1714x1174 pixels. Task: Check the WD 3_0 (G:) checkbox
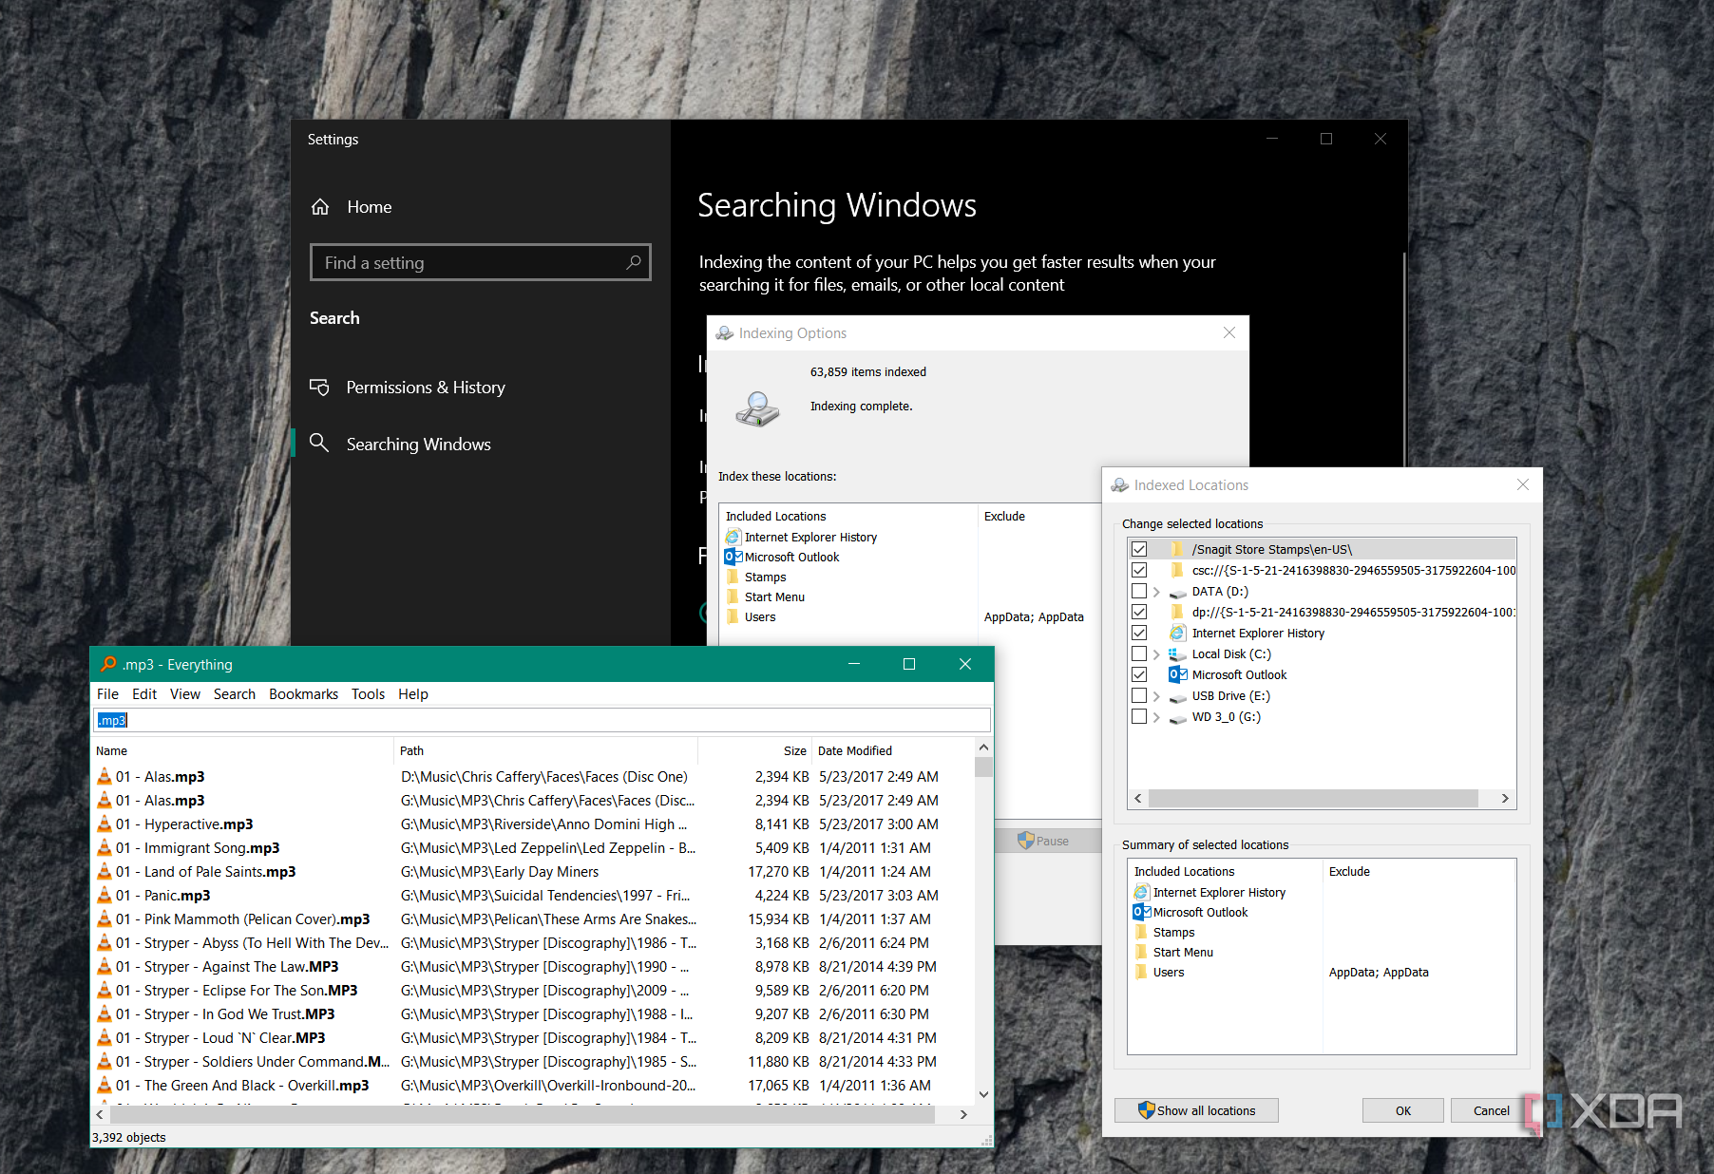tap(1139, 716)
